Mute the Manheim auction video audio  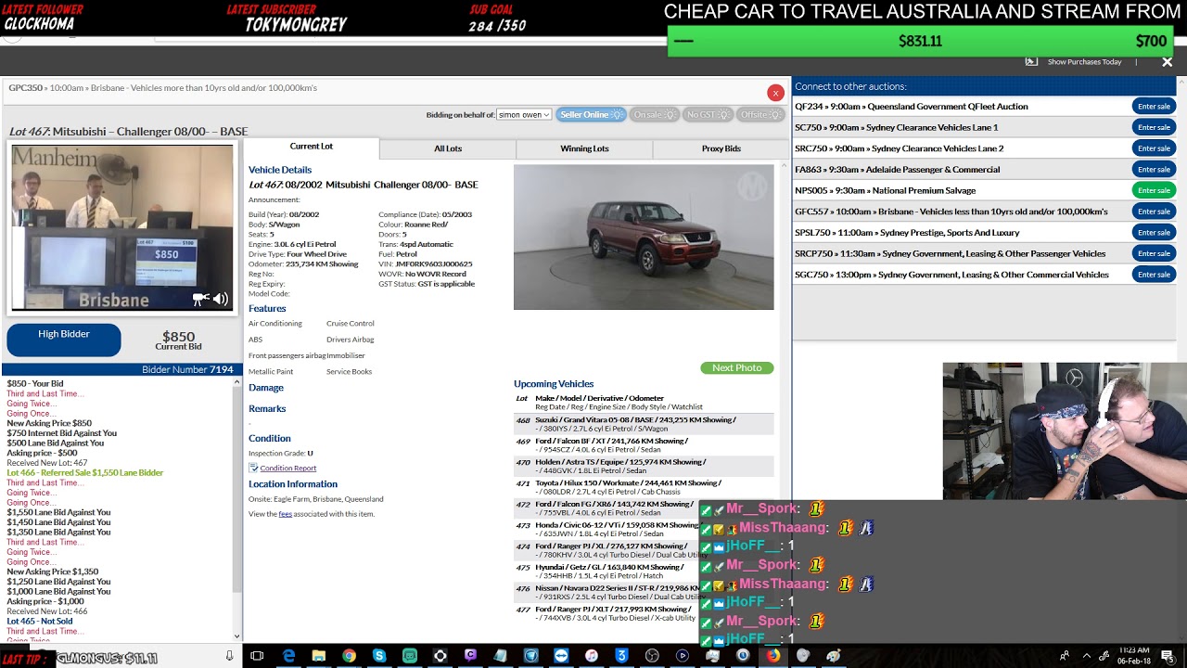coord(221,299)
